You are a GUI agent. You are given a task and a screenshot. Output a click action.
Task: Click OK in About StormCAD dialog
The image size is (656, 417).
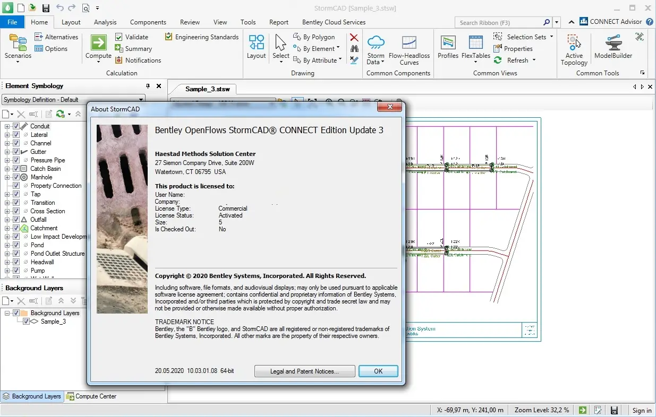click(x=378, y=371)
